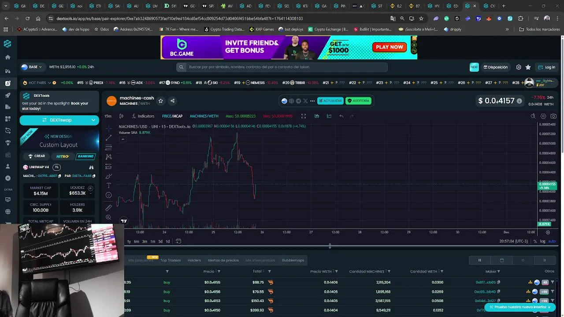The height and width of the screenshot is (317, 564).
Task: Open the rocket icon in the left sidebar
Action: (7, 95)
